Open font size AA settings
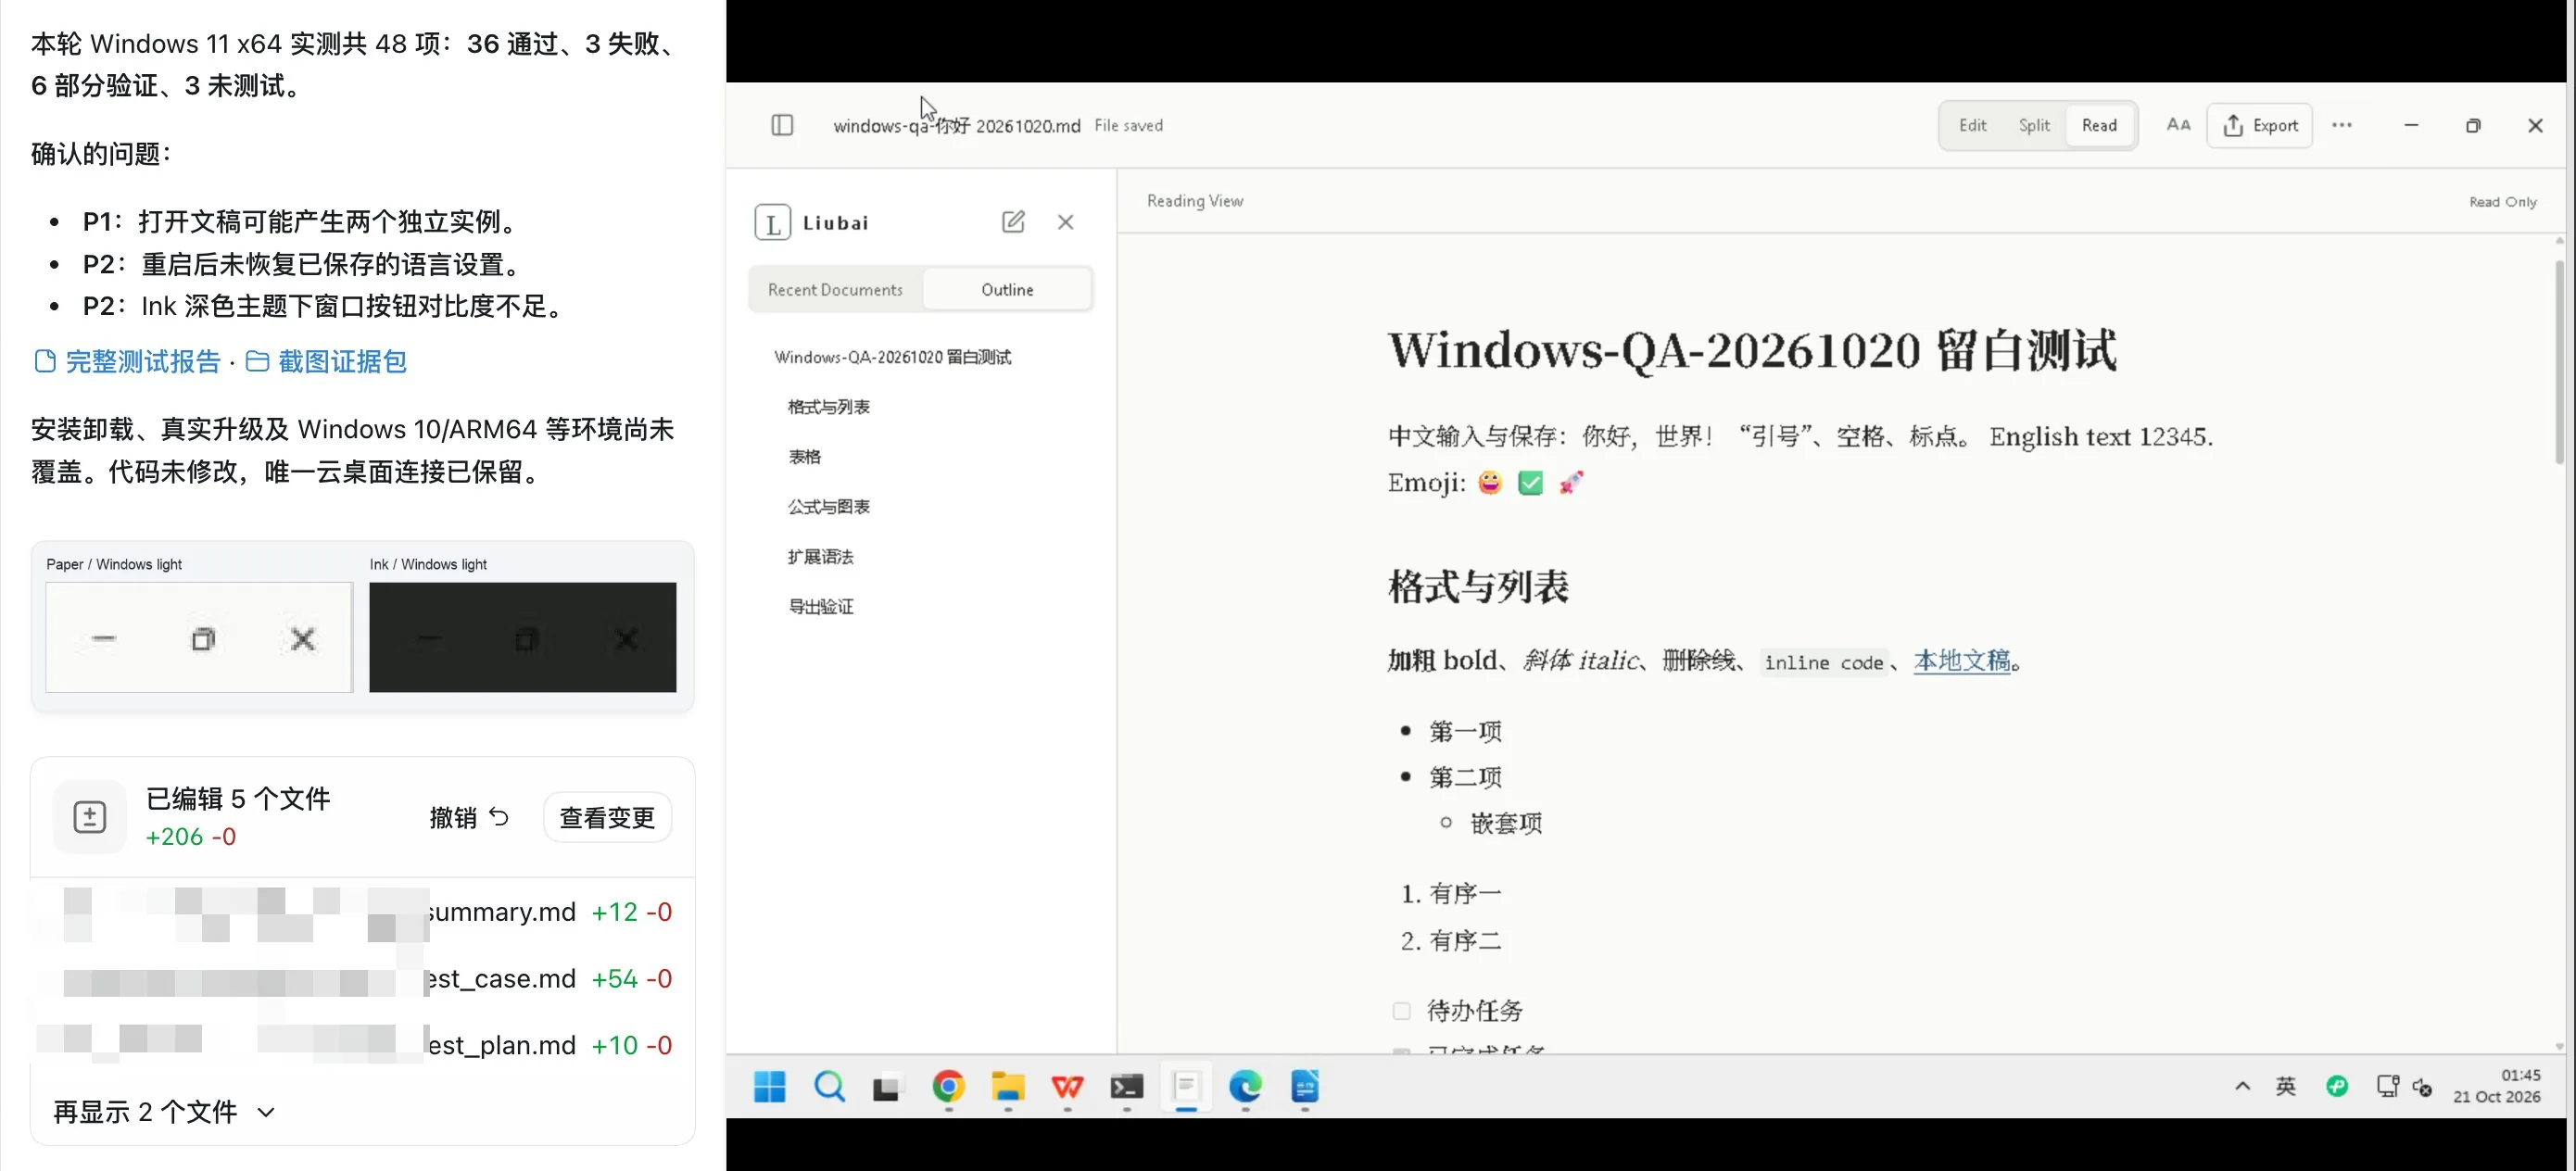 click(x=2179, y=125)
